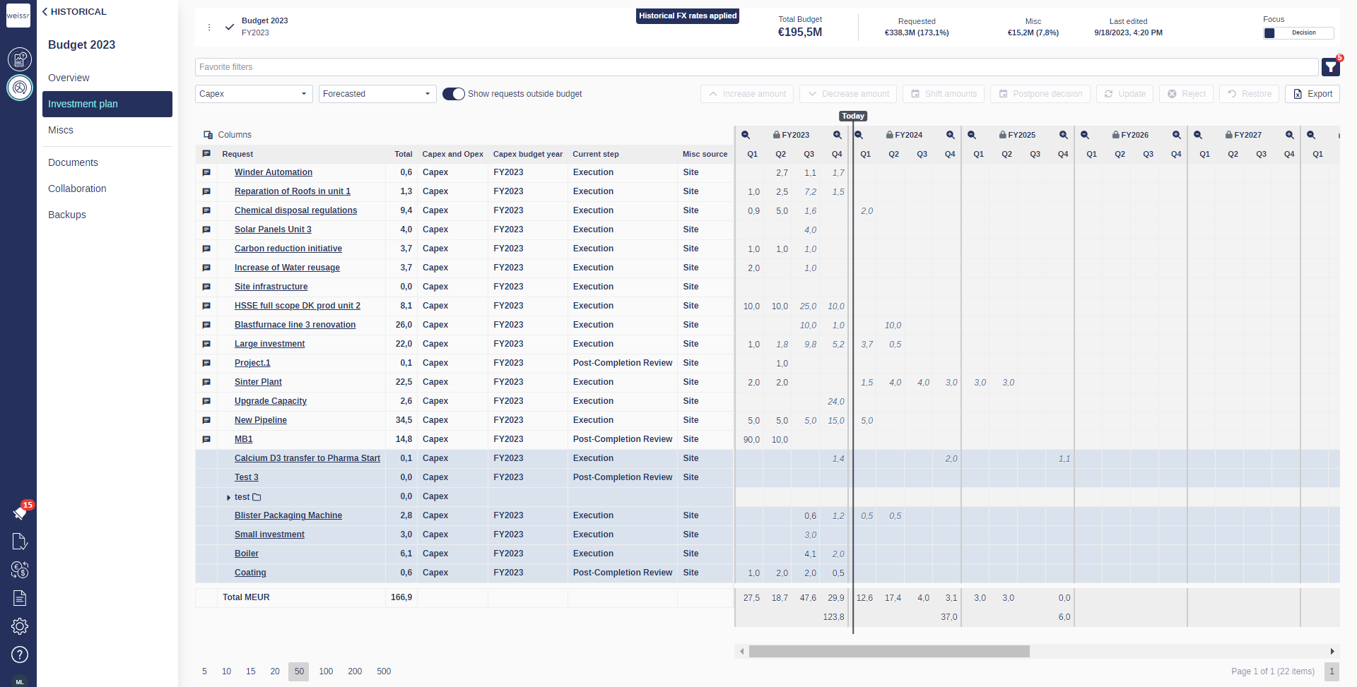Open the three-dot menu beside Budget 2023
1357x687 pixels.
[209, 28]
